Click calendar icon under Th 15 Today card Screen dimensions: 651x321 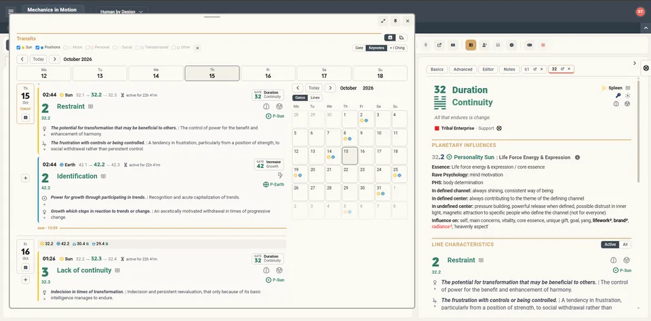(x=25, y=118)
